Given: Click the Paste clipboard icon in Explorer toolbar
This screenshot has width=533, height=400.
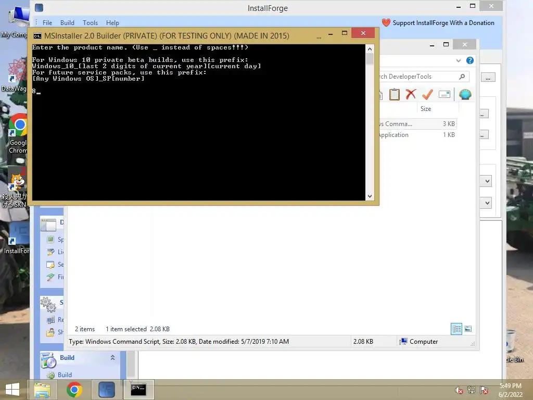Looking at the screenshot, I should coord(395,94).
